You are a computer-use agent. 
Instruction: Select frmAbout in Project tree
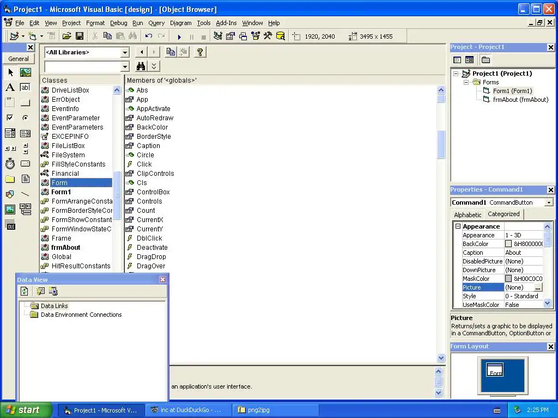pyautogui.click(x=520, y=100)
